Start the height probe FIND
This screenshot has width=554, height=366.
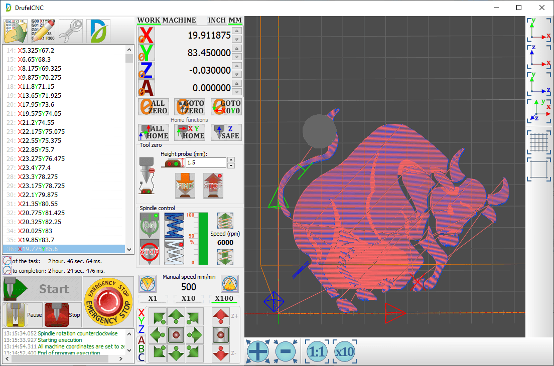pyautogui.click(x=185, y=186)
